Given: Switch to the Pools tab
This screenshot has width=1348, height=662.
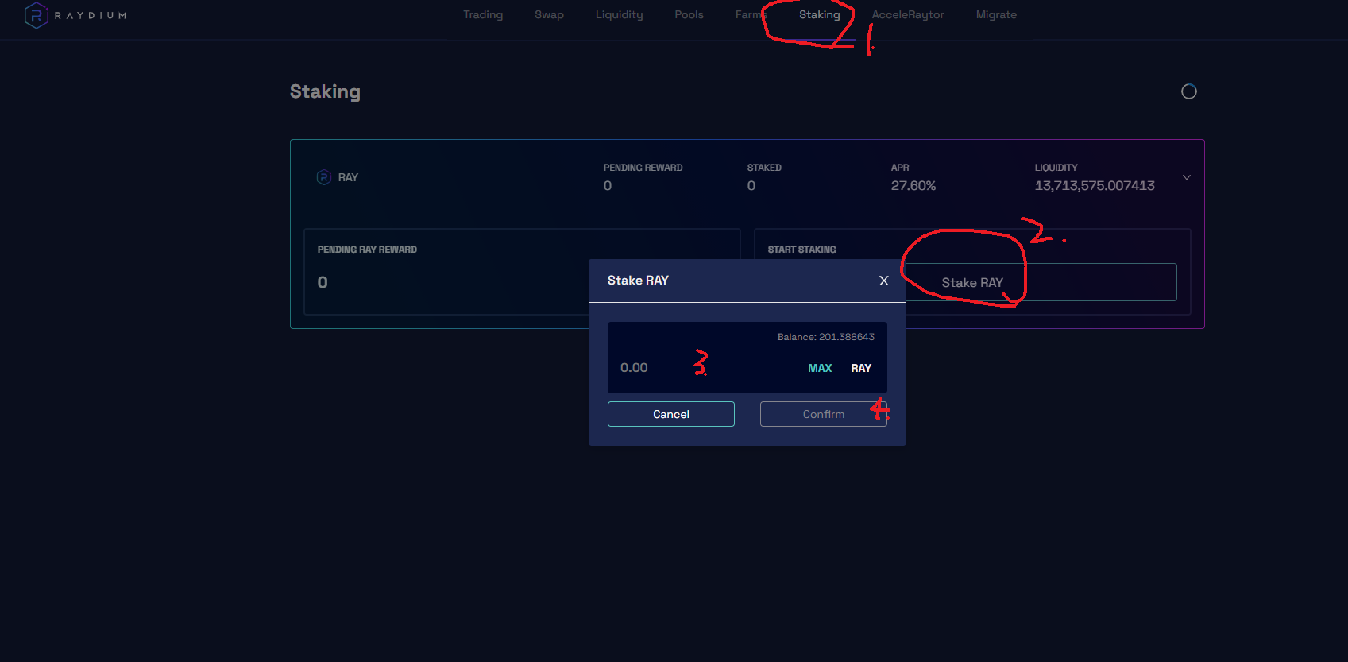Looking at the screenshot, I should click(x=689, y=15).
